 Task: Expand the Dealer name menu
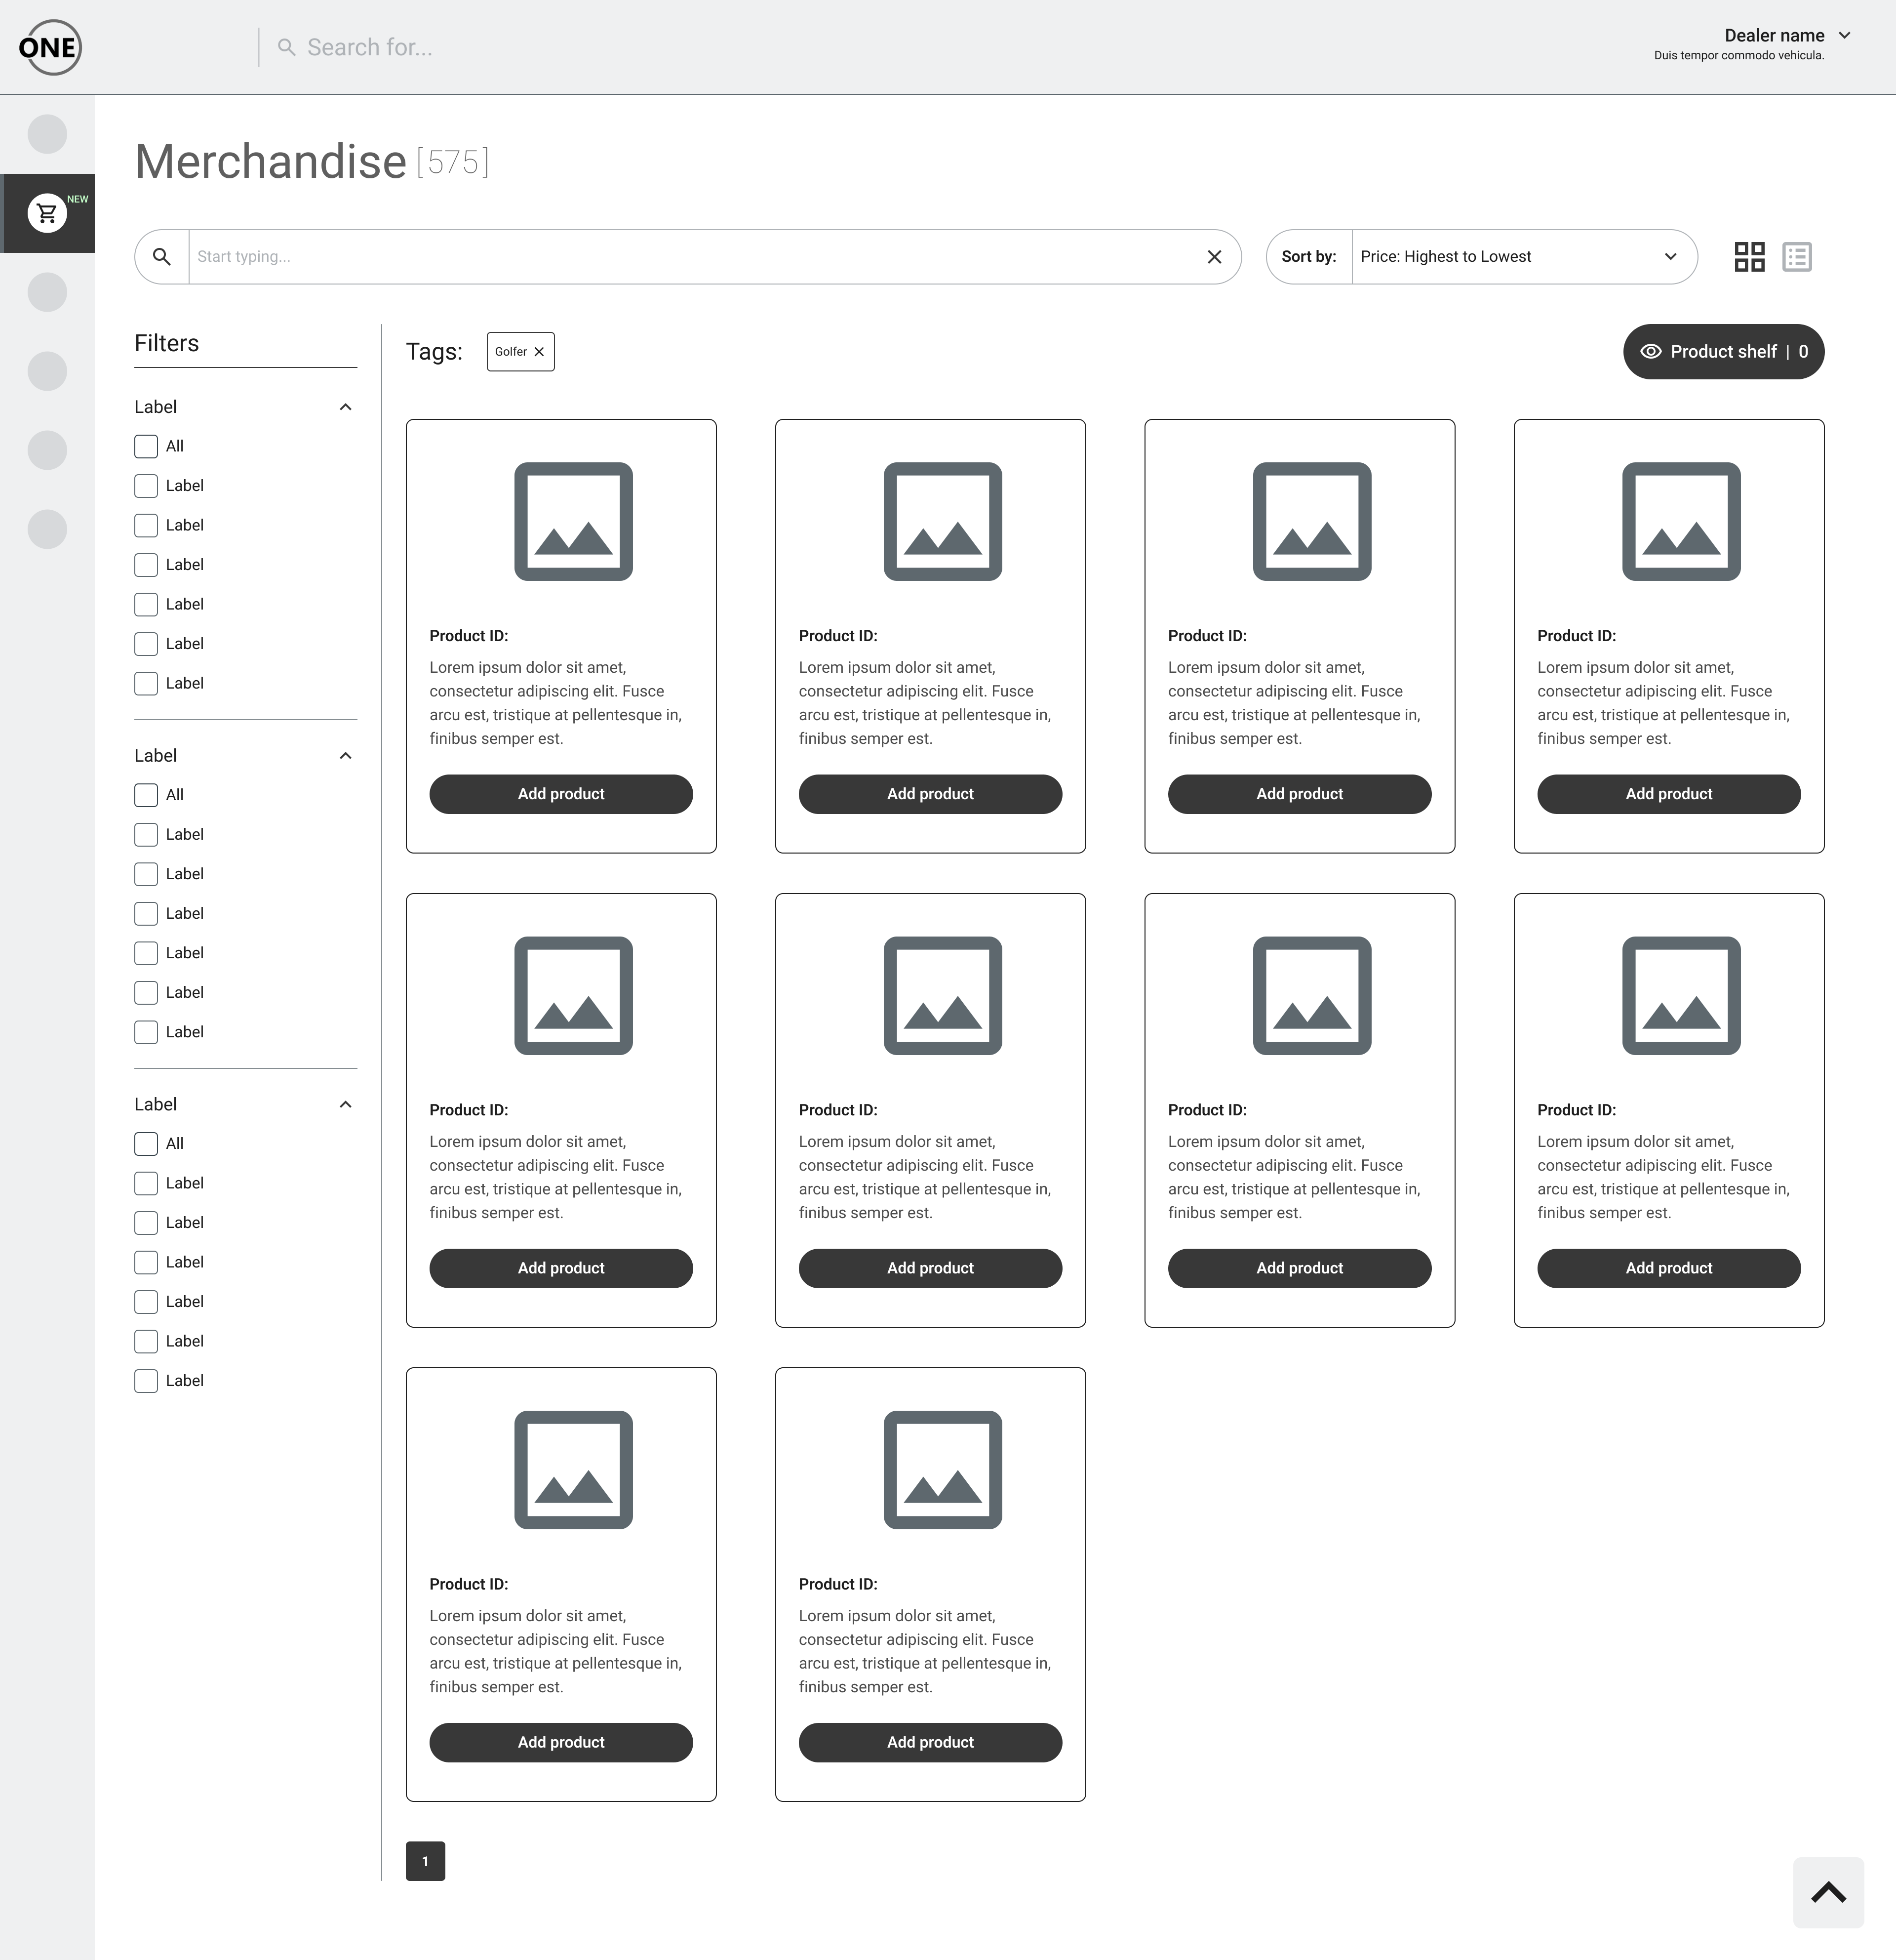coord(1844,36)
